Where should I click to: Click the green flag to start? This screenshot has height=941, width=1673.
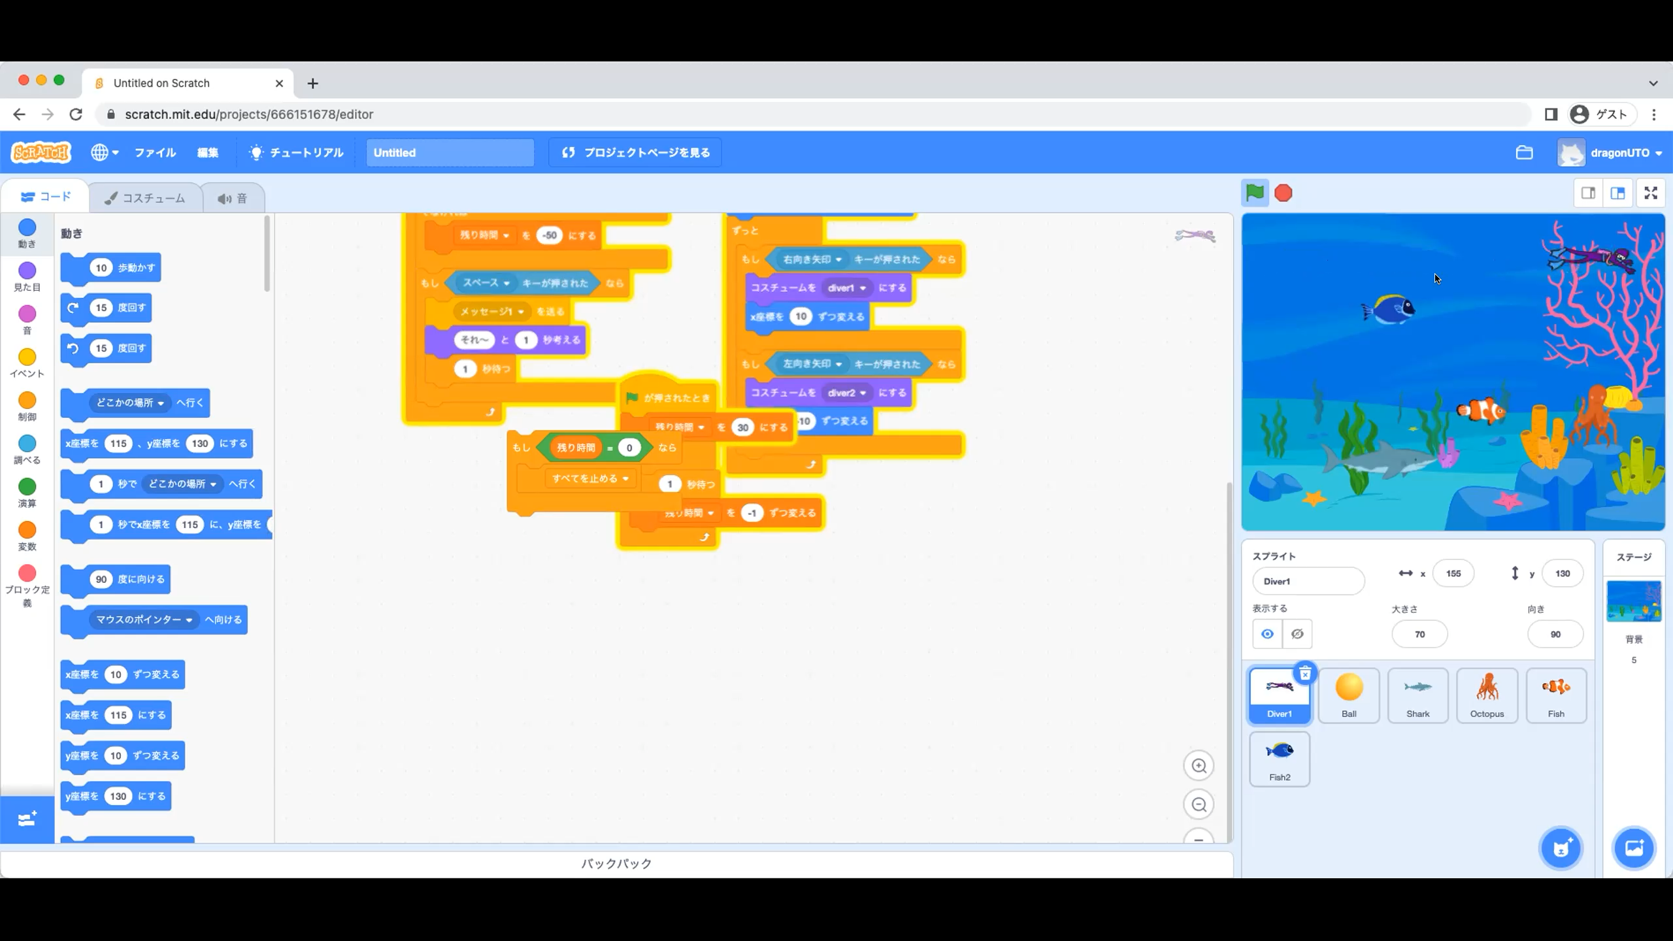click(1255, 193)
